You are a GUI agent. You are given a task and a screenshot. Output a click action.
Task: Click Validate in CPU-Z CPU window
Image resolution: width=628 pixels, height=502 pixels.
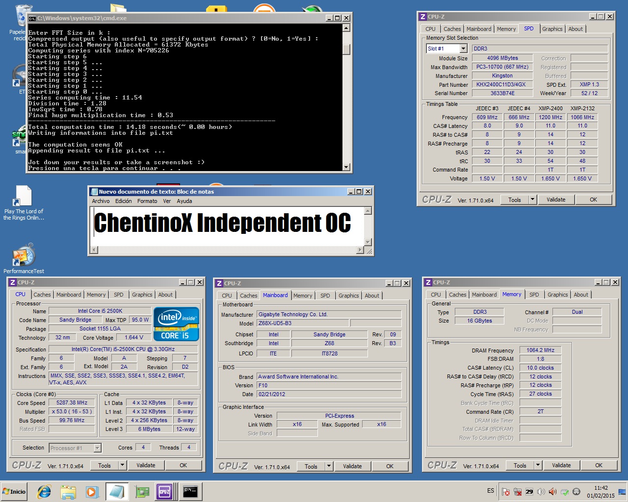146,465
